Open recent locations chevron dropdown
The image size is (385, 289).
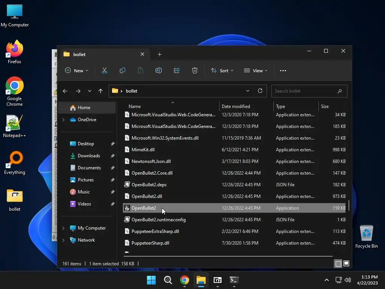(x=89, y=91)
